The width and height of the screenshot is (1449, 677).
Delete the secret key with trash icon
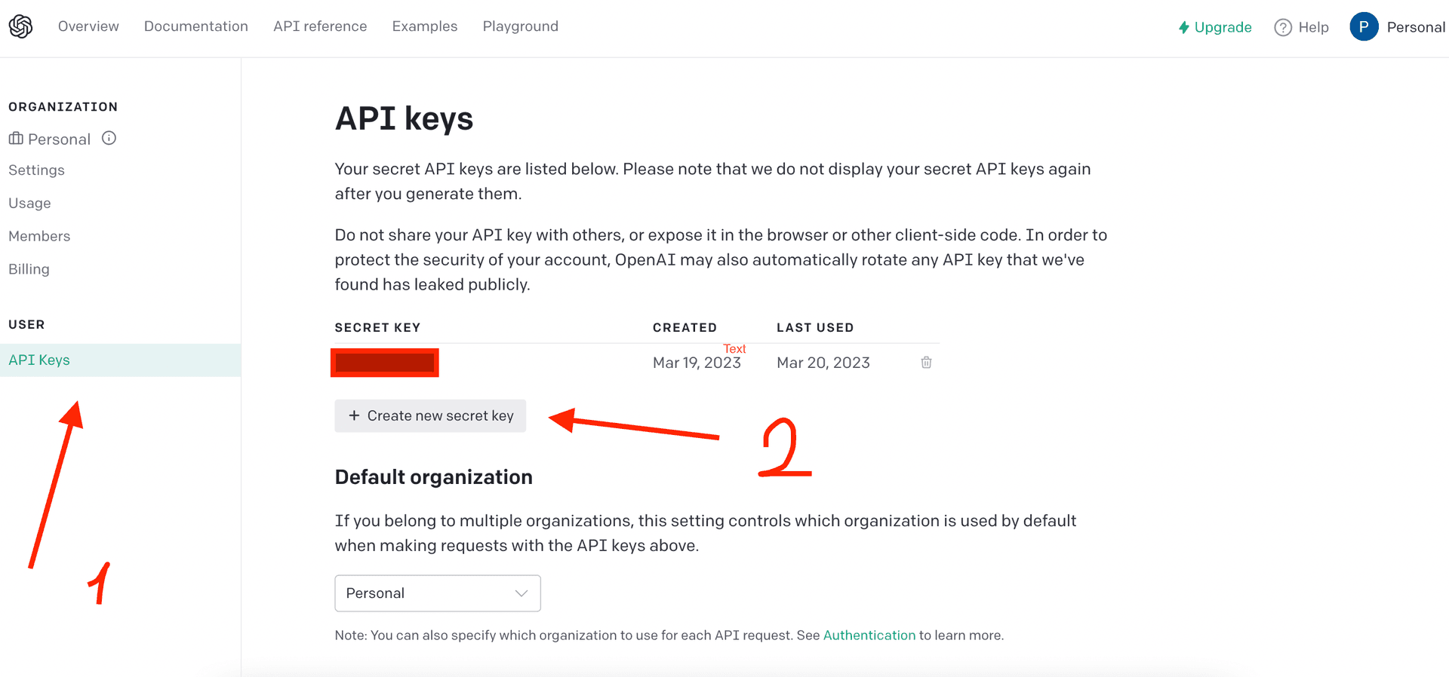coord(926,363)
